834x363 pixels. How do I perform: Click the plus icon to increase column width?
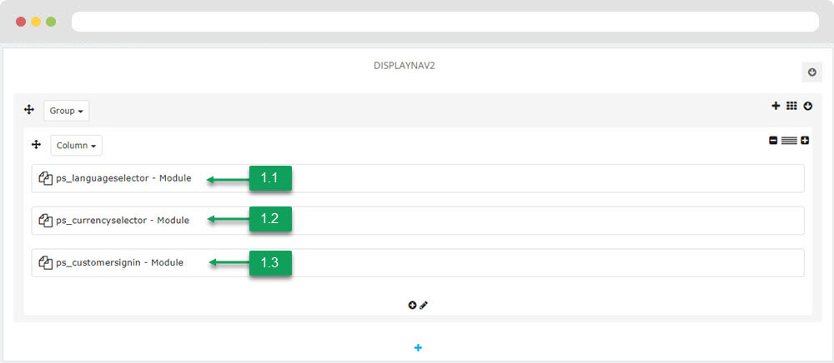805,141
